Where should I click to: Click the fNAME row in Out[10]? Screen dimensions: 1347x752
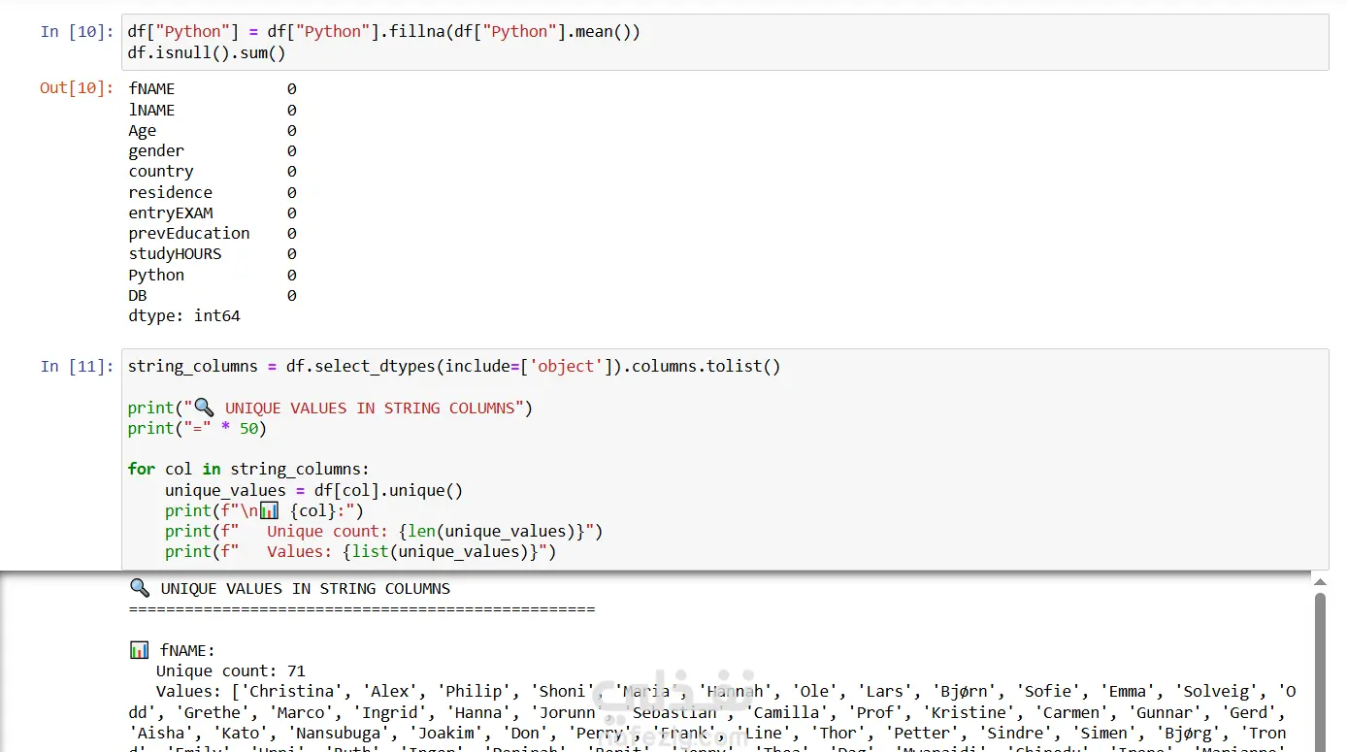pos(213,89)
